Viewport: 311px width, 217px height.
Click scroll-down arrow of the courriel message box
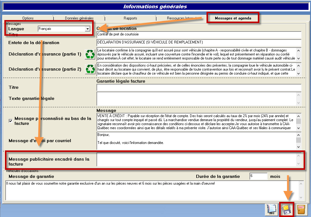tap(299, 147)
